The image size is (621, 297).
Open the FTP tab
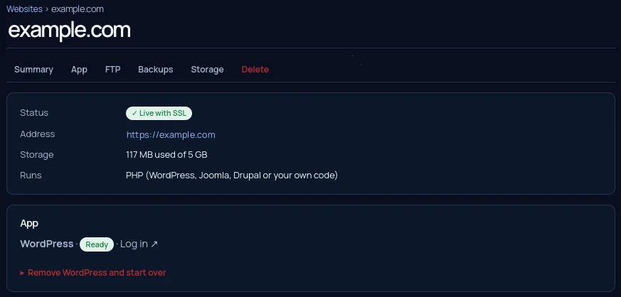[113, 69]
